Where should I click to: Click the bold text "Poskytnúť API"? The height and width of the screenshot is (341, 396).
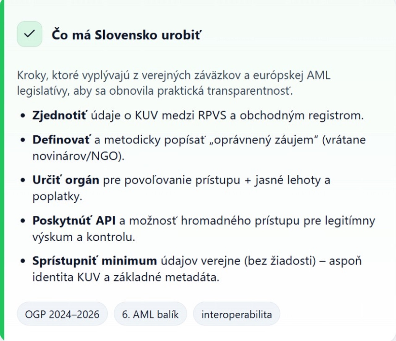pos(74,221)
